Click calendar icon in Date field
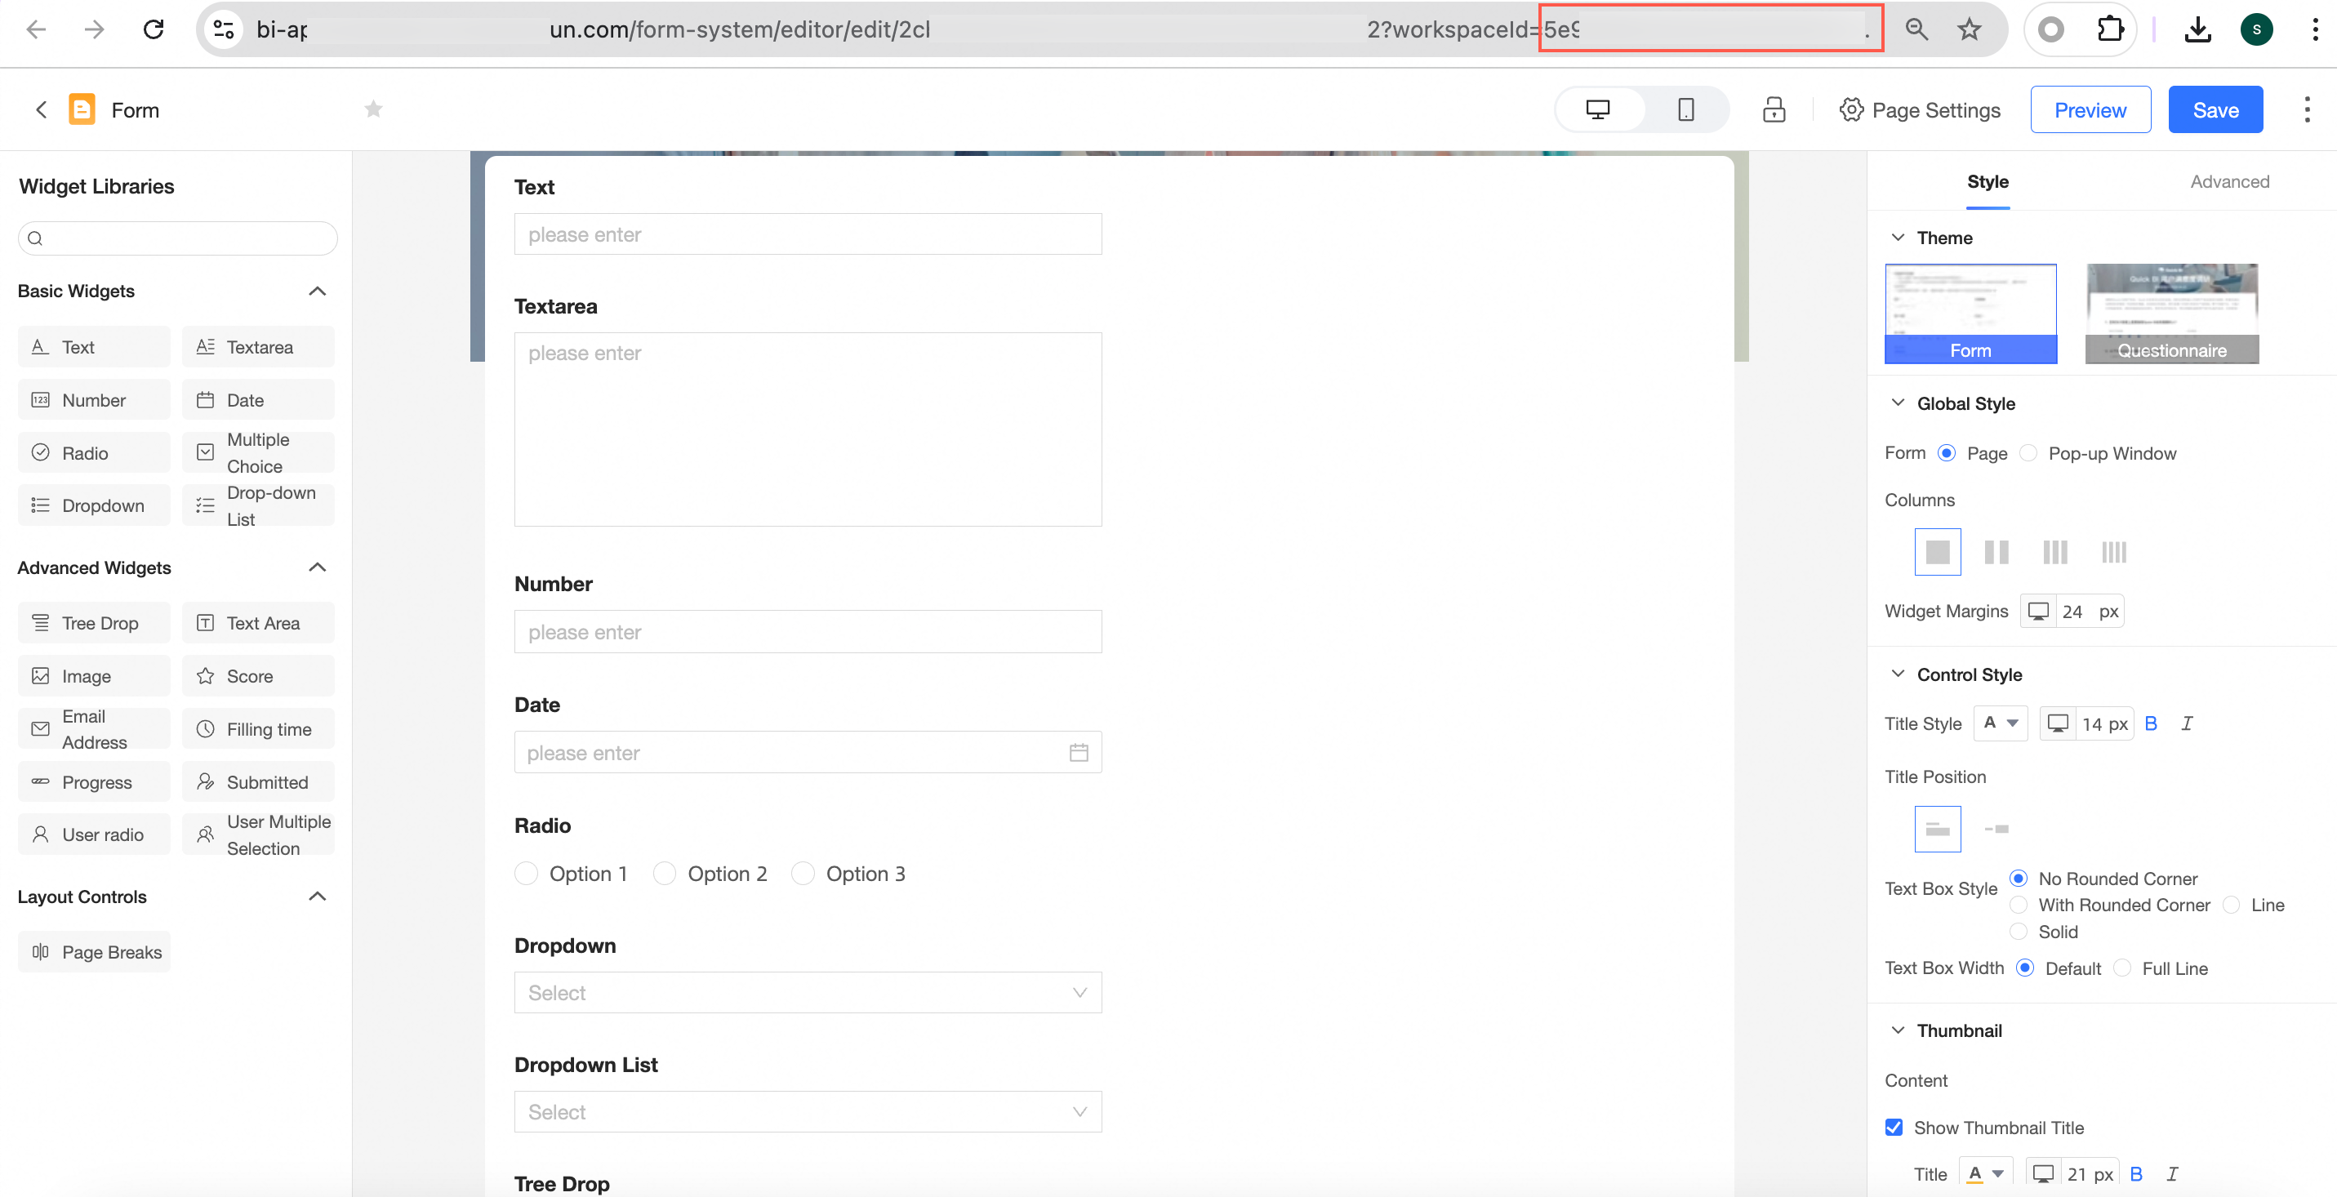Screen dimensions: 2337x1197 1078,753
